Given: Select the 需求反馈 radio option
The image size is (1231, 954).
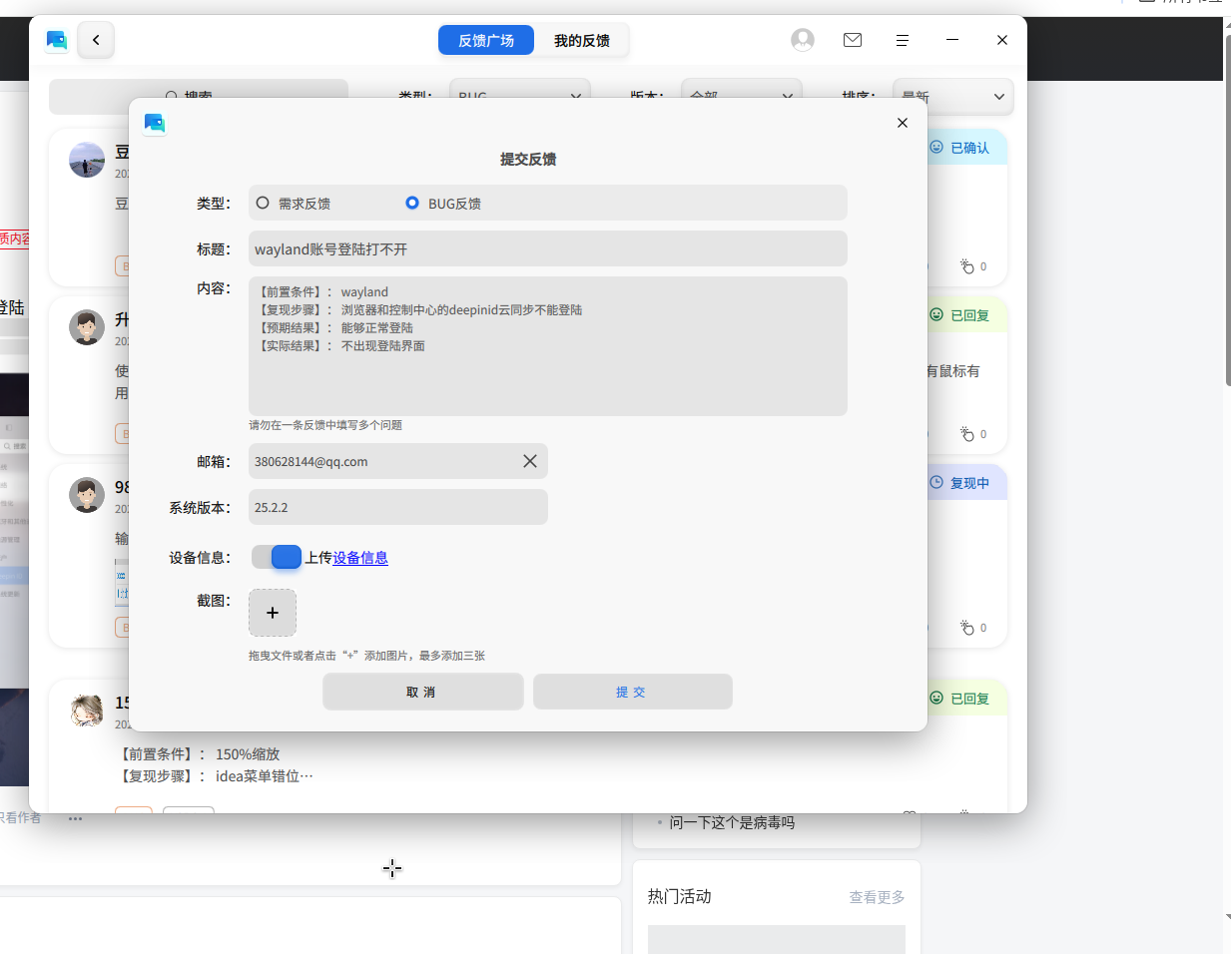Looking at the screenshot, I should [x=263, y=203].
